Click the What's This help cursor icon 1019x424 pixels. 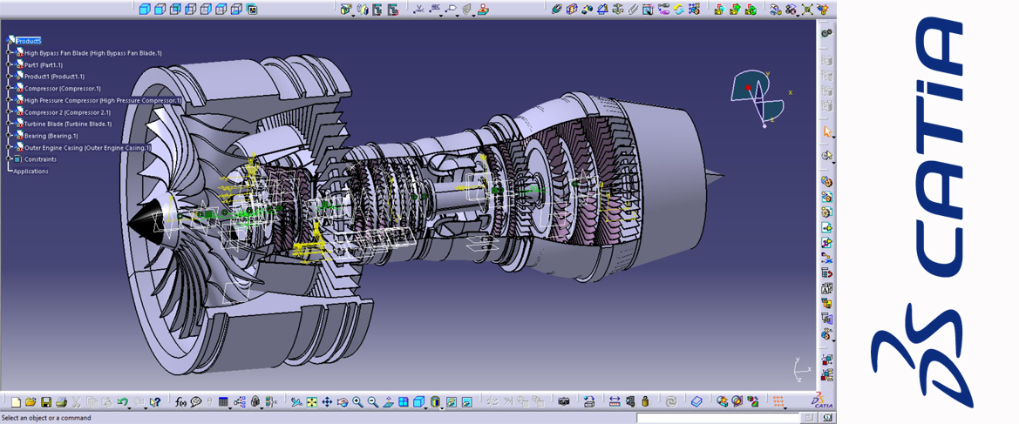155,402
